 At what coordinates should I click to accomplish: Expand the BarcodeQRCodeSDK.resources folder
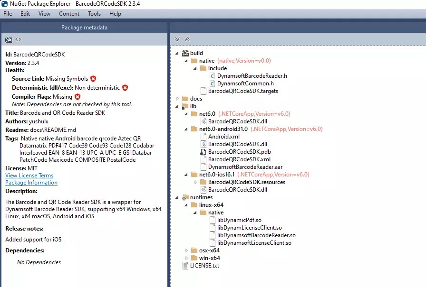tap(195, 182)
